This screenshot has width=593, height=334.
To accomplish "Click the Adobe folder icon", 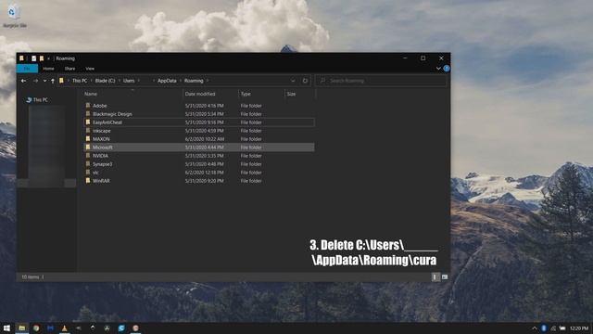I will click(88, 105).
